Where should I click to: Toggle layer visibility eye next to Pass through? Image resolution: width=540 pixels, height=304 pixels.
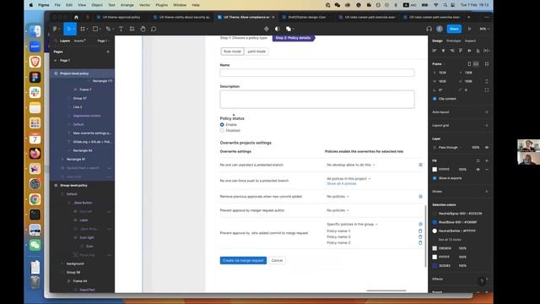pos(487,147)
